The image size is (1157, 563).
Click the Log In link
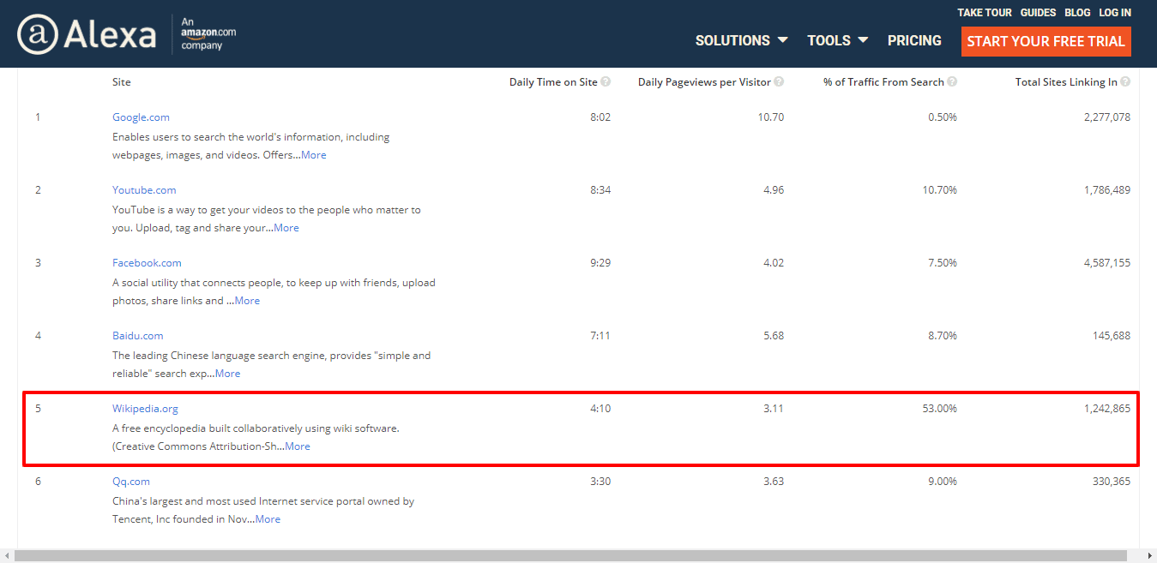coord(1115,13)
